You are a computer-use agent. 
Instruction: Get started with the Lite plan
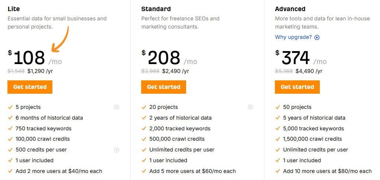click(30, 87)
